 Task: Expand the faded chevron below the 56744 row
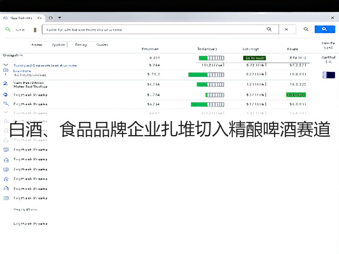(x=6, y=112)
